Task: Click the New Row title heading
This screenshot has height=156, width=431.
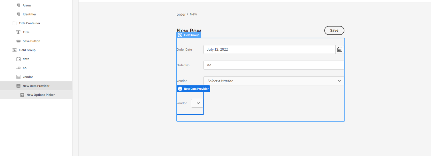Action: coord(189,31)
